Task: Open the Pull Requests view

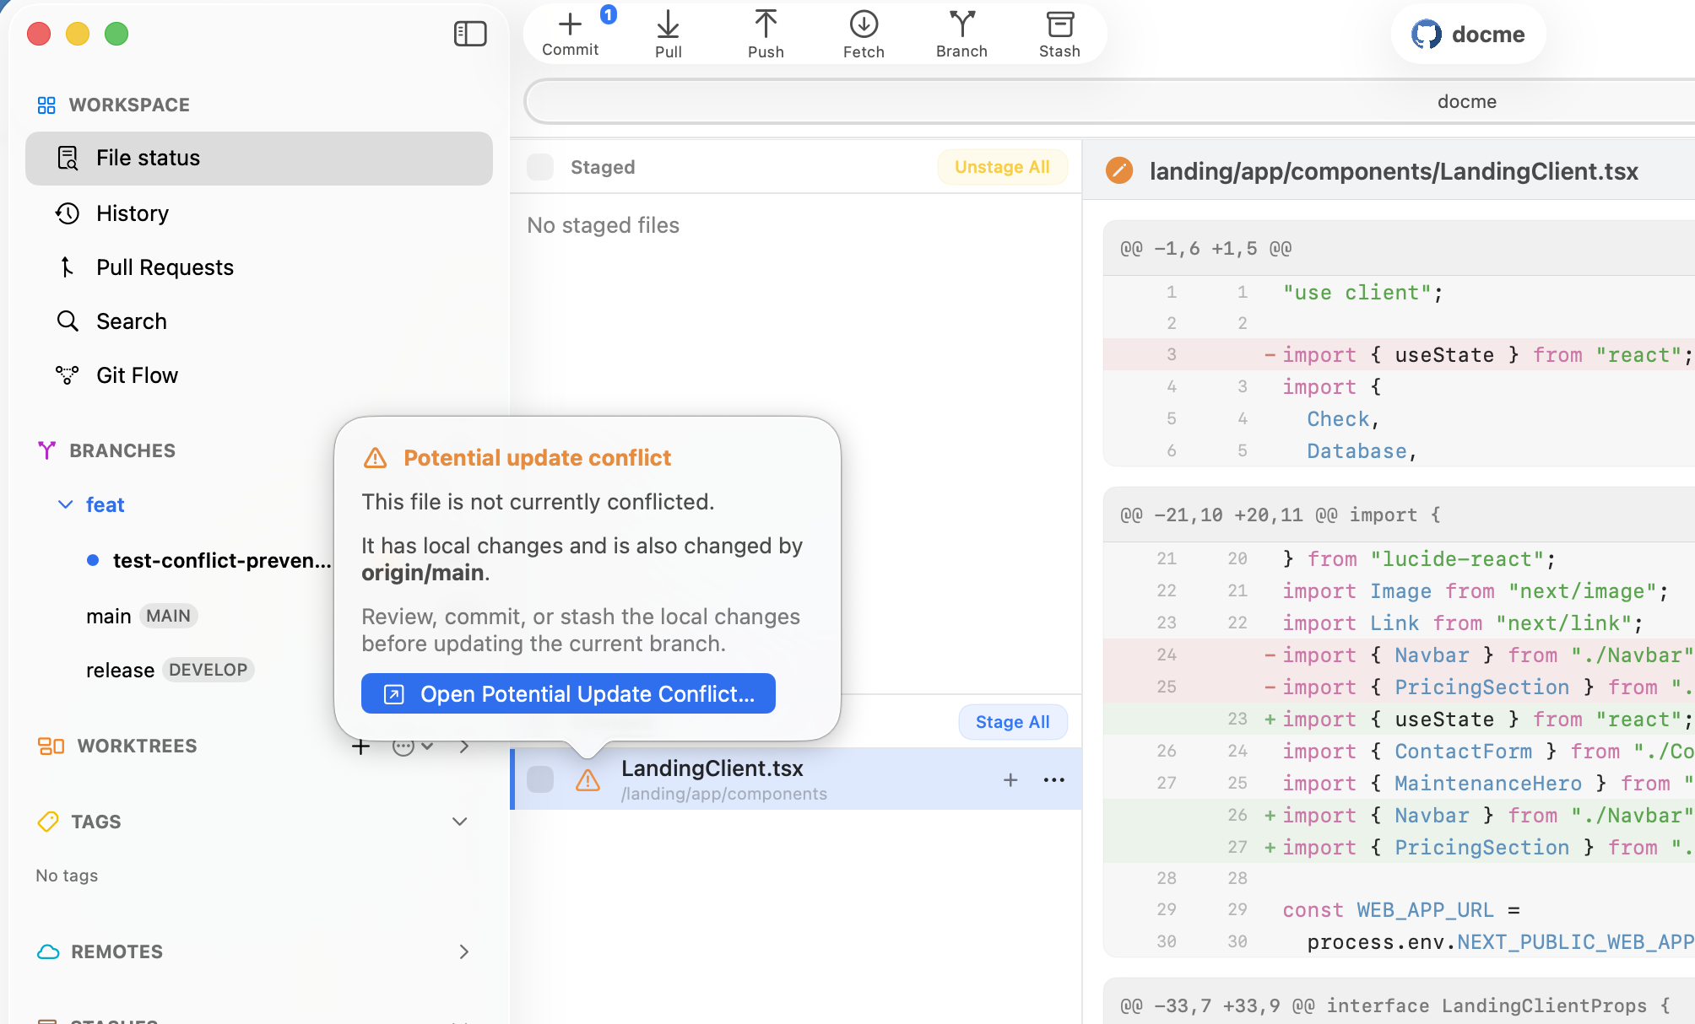Action: (259, 267)
